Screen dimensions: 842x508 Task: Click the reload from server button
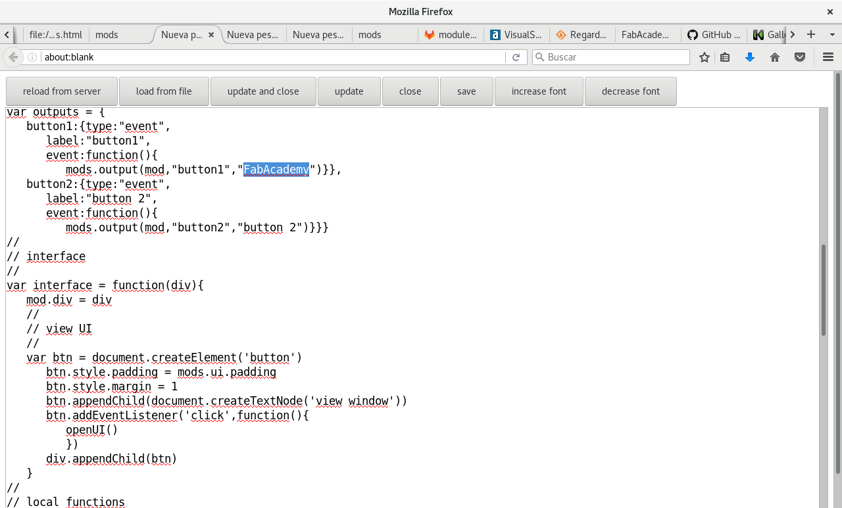(x=62, y=91)
